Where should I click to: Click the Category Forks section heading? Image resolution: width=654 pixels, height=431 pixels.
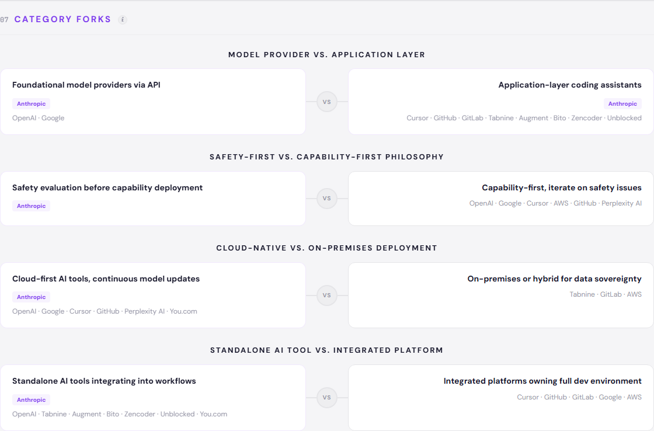click(x=62, y=19)
